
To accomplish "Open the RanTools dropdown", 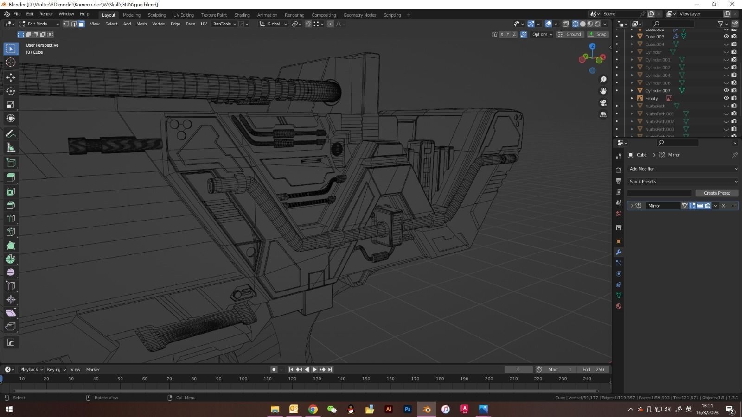I will coord(224,24).
